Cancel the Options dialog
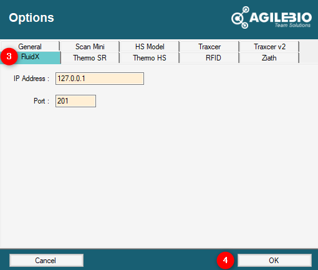Image resolution: width=318 pixels, height=270 pixels. [x=46, y=260]
